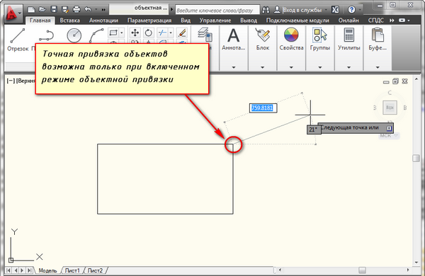The image size is (425, 276).
Task: Select the Polyline tool icon
Action: coord(46,35)
